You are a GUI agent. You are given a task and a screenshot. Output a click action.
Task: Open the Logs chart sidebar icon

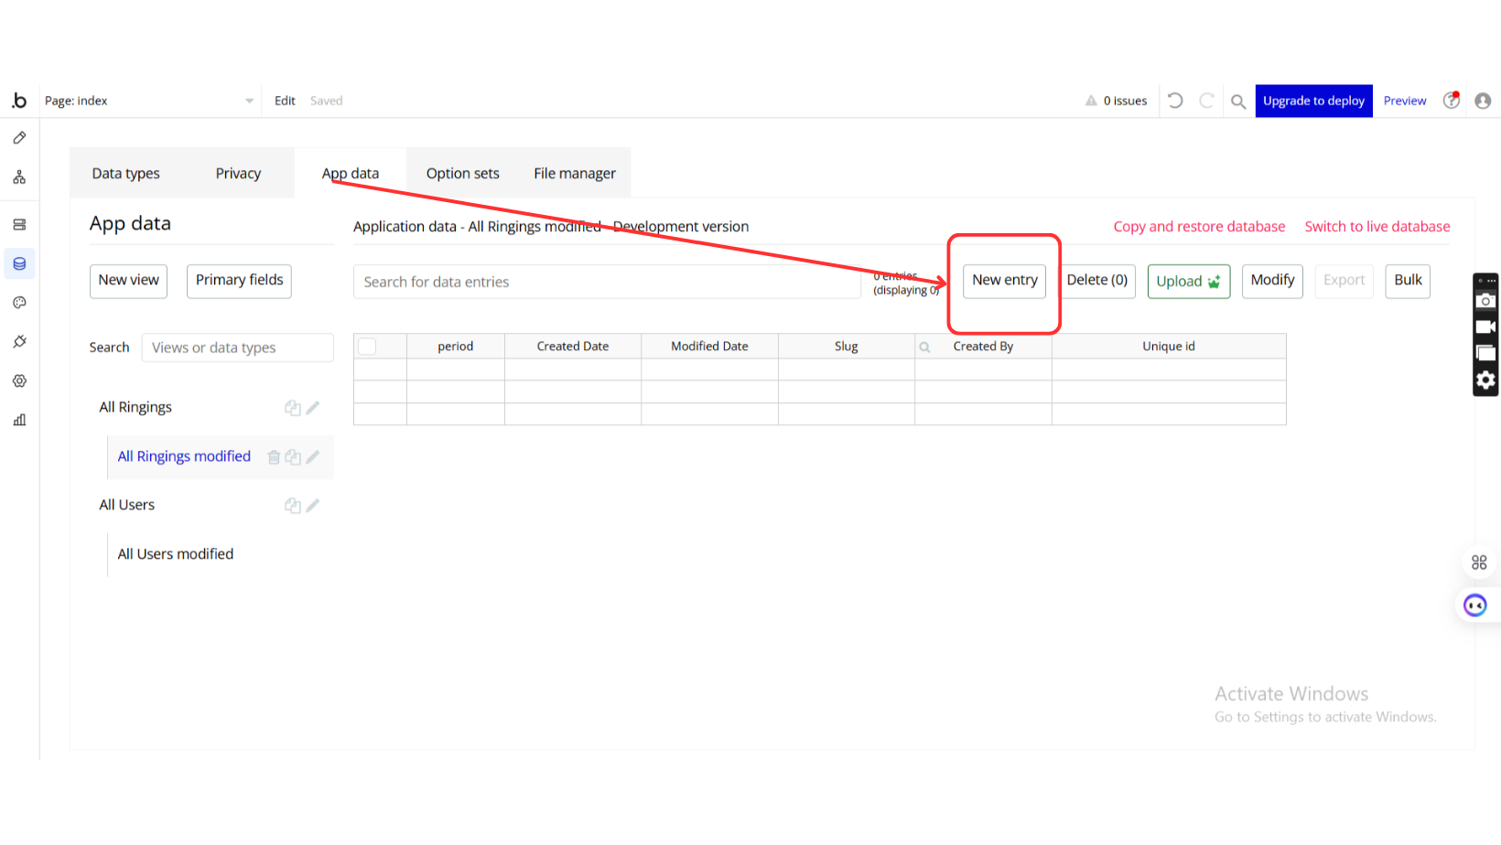pos(19,420)
